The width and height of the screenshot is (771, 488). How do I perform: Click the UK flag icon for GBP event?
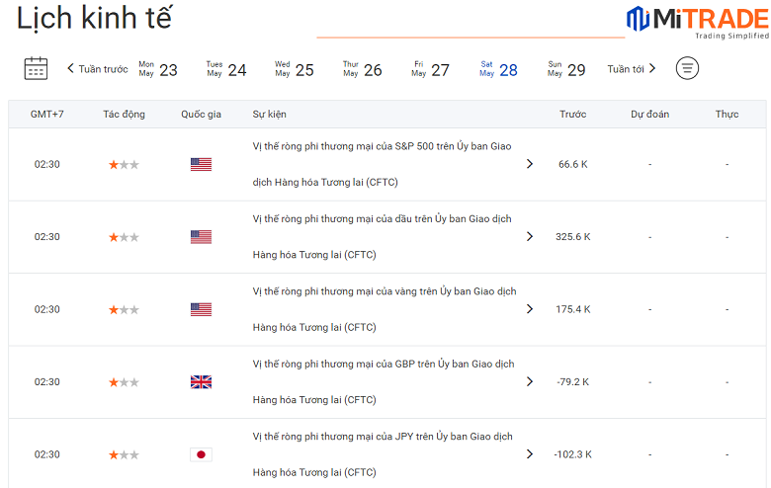[201, 382]
